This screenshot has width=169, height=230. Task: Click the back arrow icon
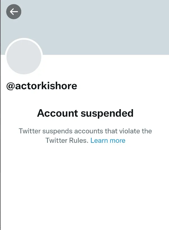14,12
